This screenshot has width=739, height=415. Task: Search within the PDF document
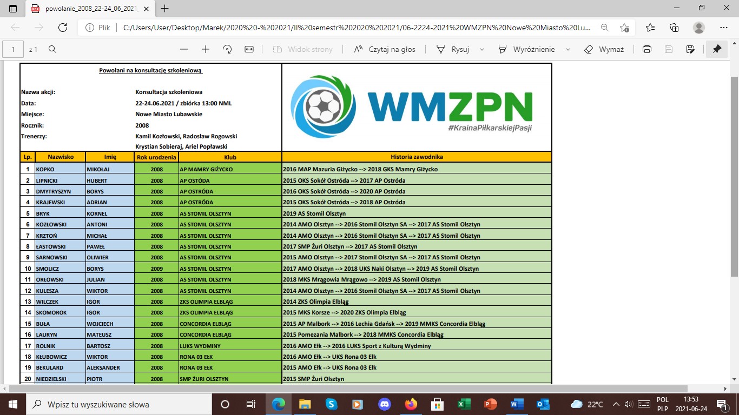(x=52, y=49)
